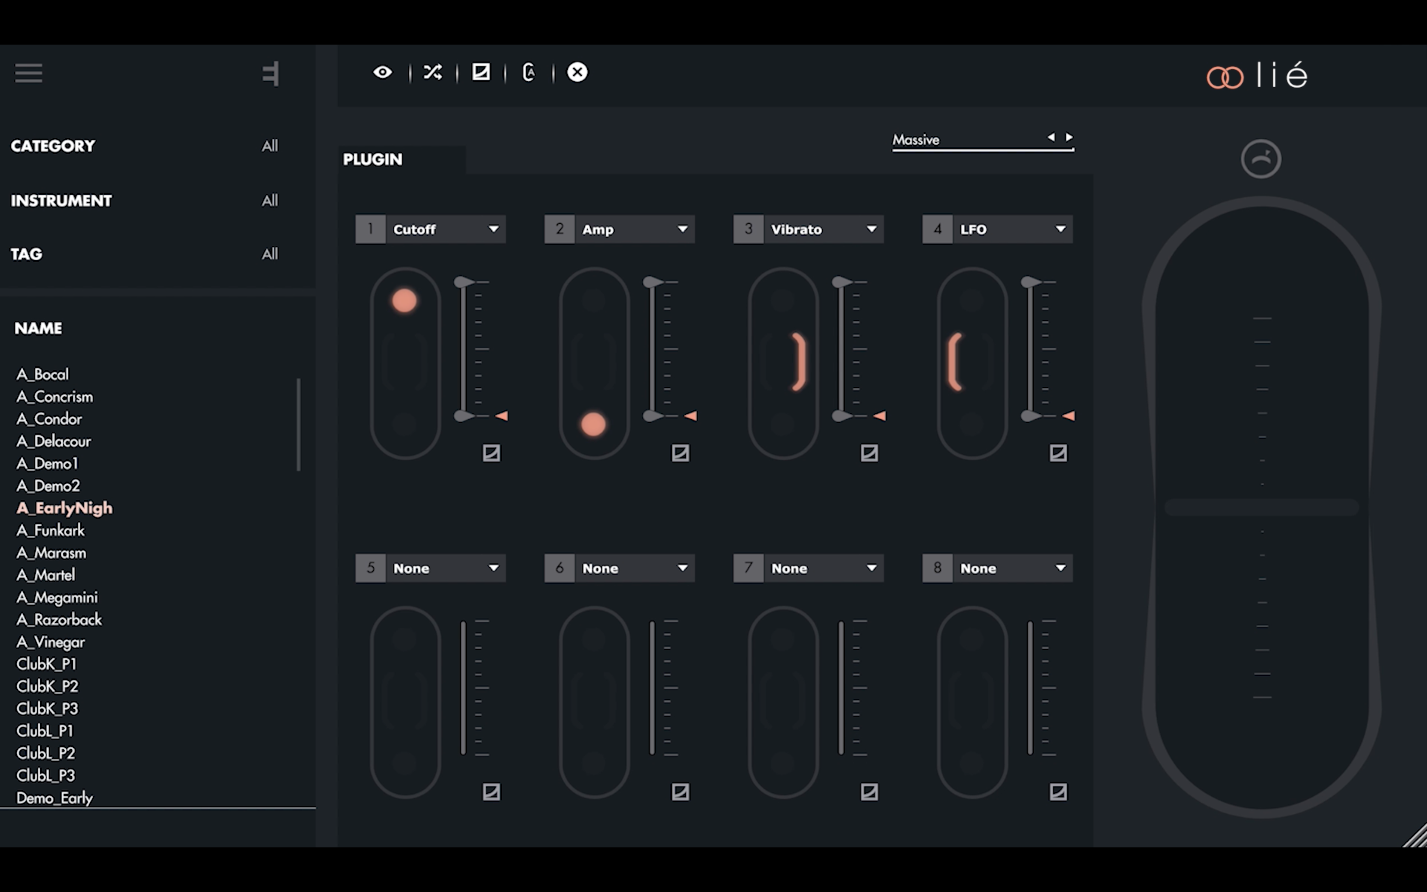Click the large pad center bar
The width and height of the screenshot is (1427, 892).
click(1262, 507)
